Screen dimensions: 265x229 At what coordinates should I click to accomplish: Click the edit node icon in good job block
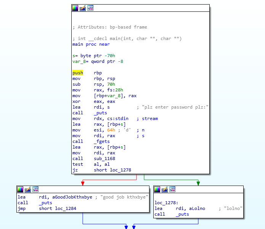(x=28, y=189)
